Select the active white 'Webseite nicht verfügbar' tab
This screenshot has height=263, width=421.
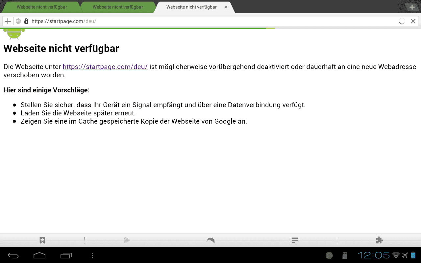195,7
